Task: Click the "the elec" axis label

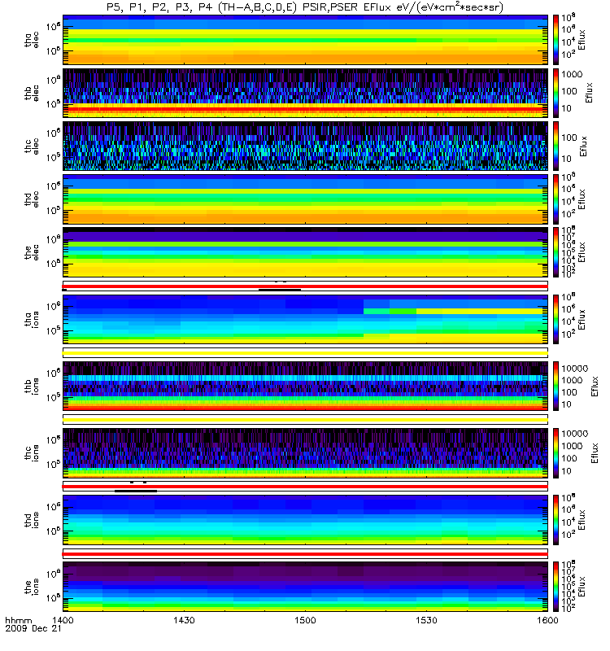Action: [x=31, y=252]
